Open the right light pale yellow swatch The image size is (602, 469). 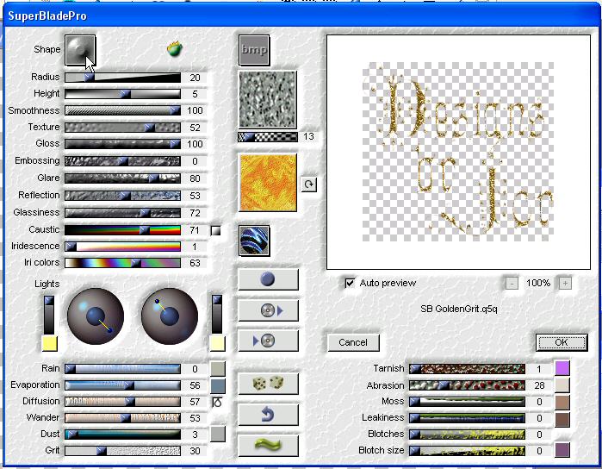(x=218, y=343)
